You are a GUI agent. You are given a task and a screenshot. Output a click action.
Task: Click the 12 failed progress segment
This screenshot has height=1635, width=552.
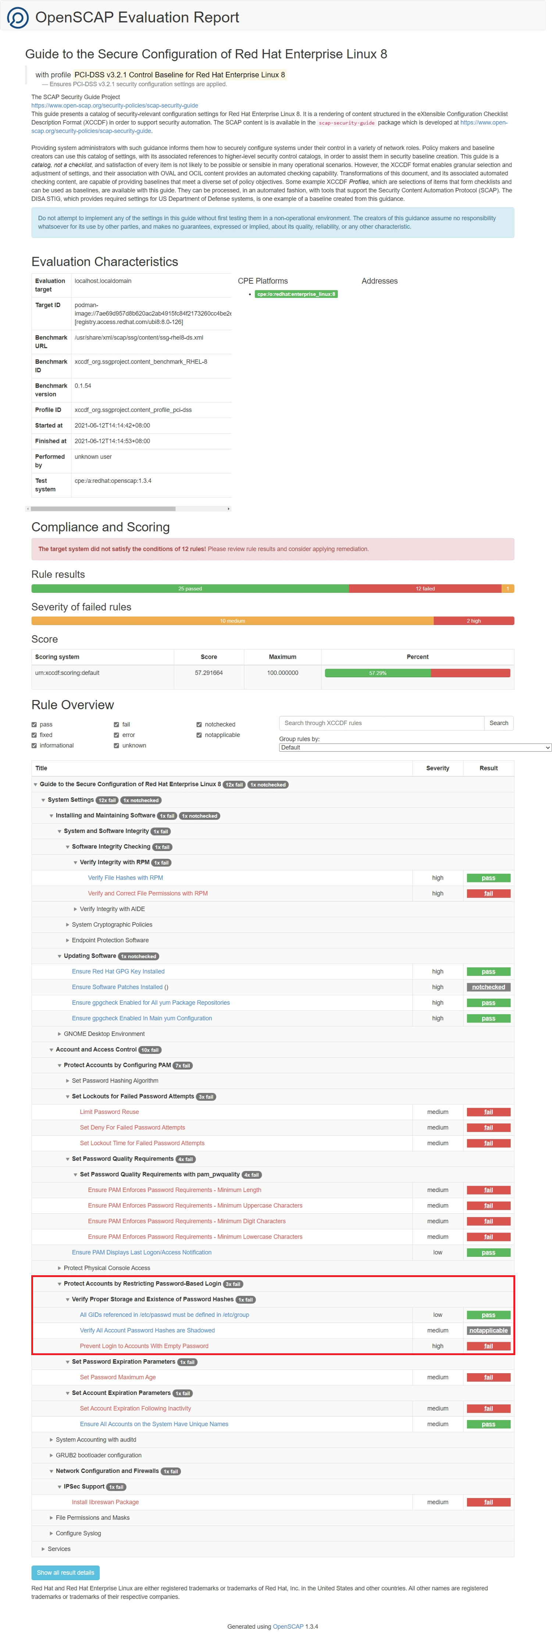(x=425, y=588)
